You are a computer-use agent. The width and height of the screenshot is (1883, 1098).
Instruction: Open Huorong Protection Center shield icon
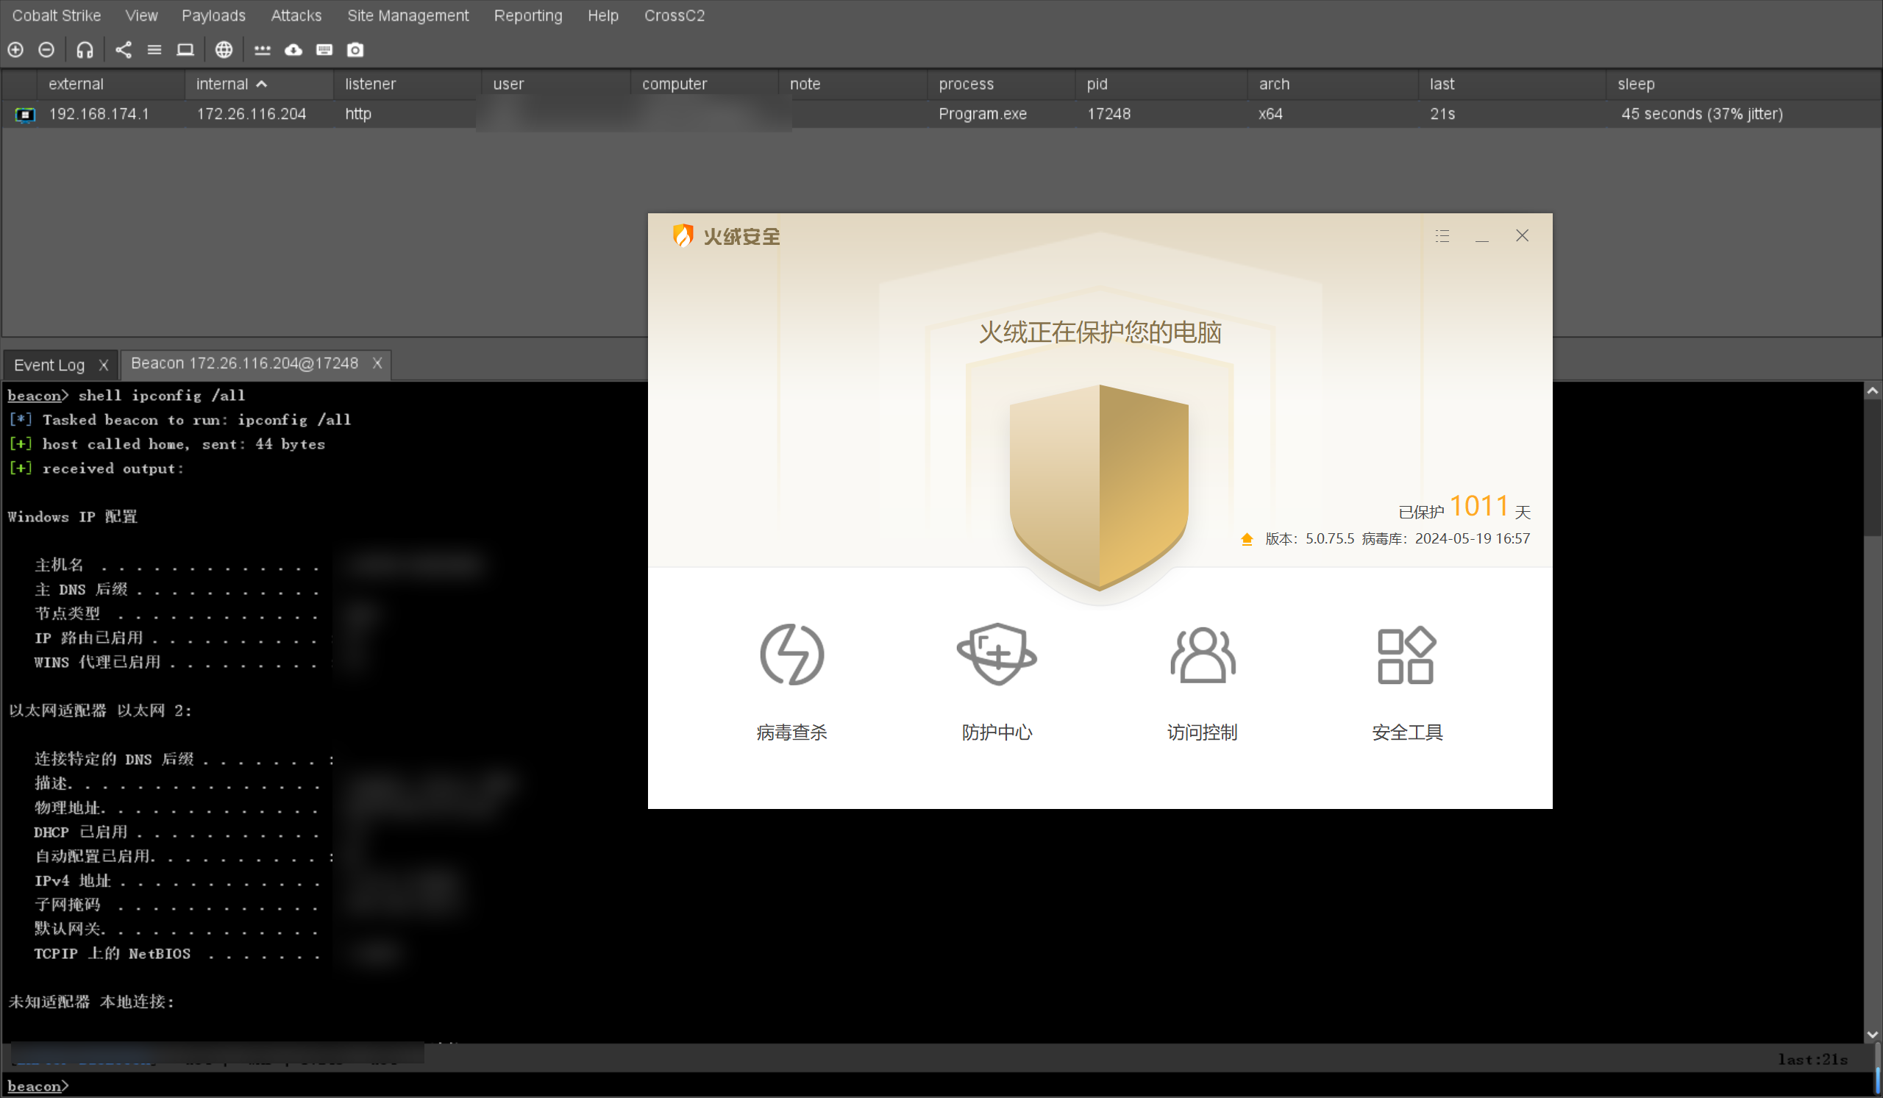(x=997, y=655)
